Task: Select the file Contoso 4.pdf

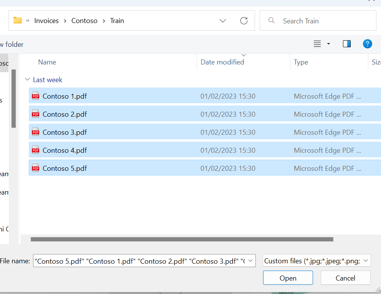Action: point(205,150)
